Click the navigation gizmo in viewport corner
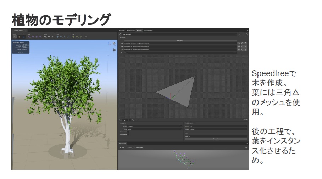Image resolution: width=322 pixels, height=179 pixels. (x=114, y=44)
